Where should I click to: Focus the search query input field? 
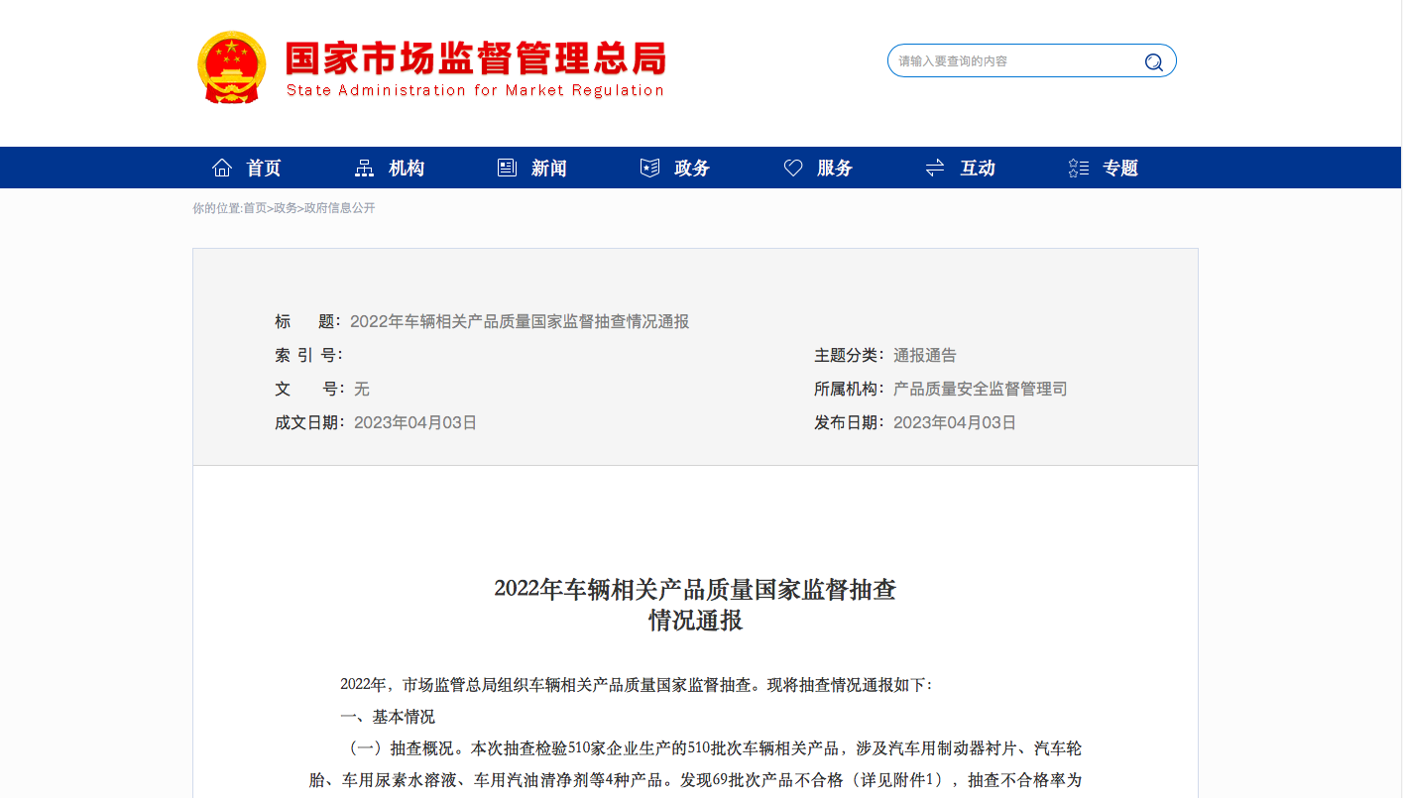[x=1016, y=60]
